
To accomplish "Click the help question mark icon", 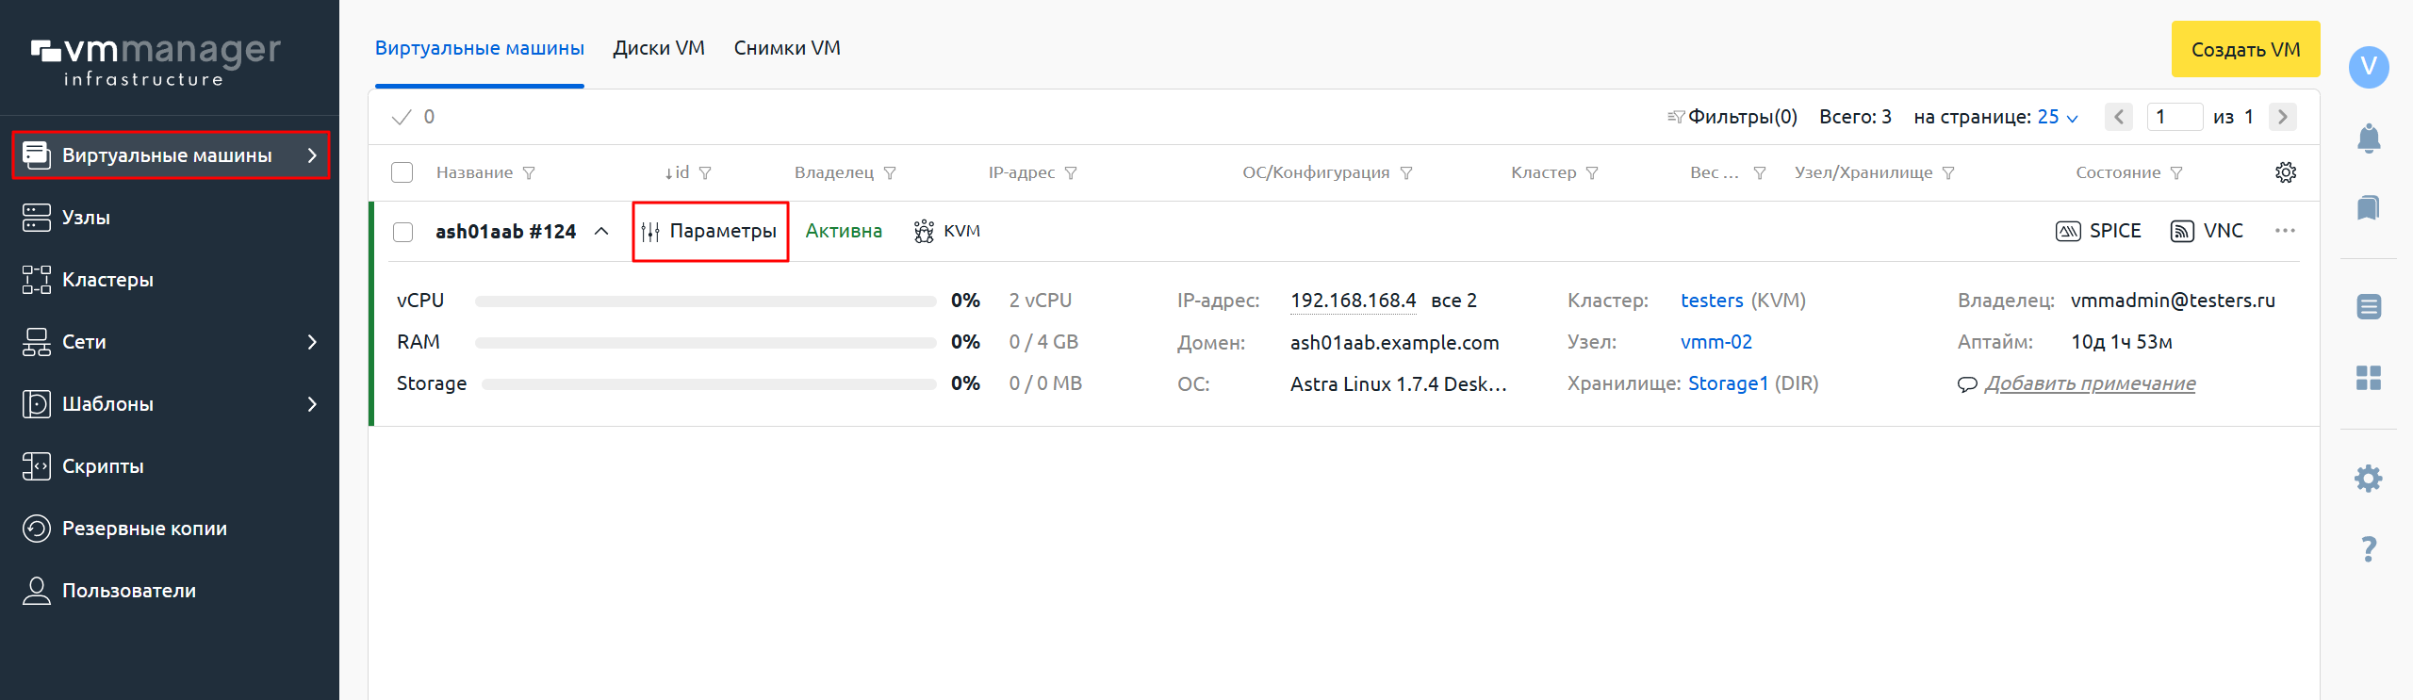I will click(x=2368, y=549).
